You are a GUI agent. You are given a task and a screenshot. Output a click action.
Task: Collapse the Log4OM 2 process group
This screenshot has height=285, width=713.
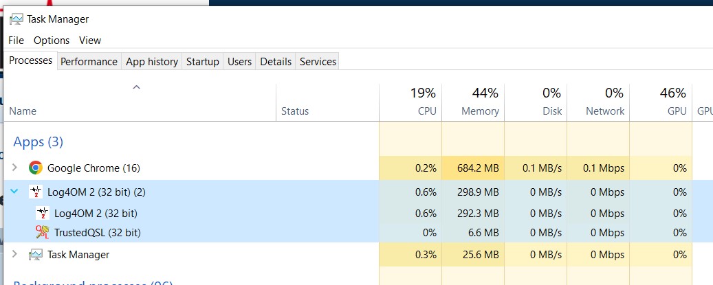click(x=14, y=192)
